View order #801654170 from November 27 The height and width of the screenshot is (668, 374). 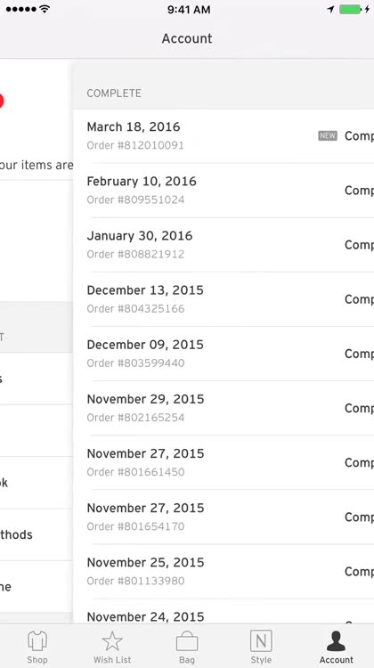click(224, 517)
